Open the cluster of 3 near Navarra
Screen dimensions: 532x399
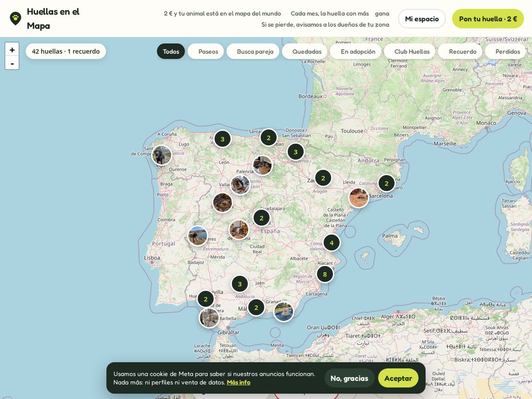click(x=296, y=152)
